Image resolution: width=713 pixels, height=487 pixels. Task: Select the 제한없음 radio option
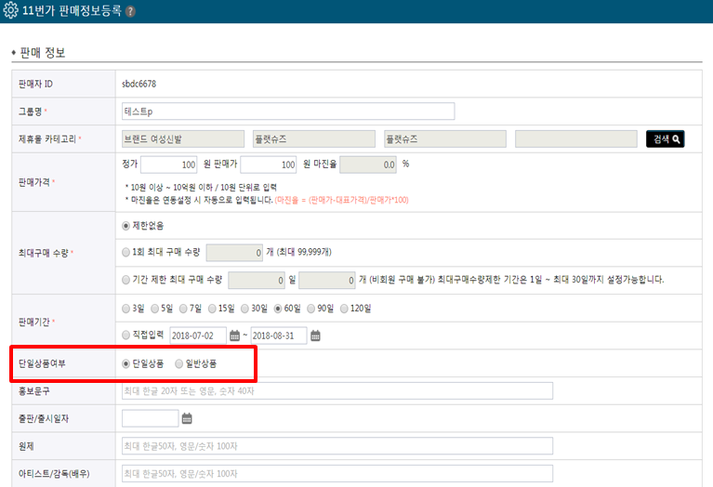pyautogui.click(x=126, y=225)
